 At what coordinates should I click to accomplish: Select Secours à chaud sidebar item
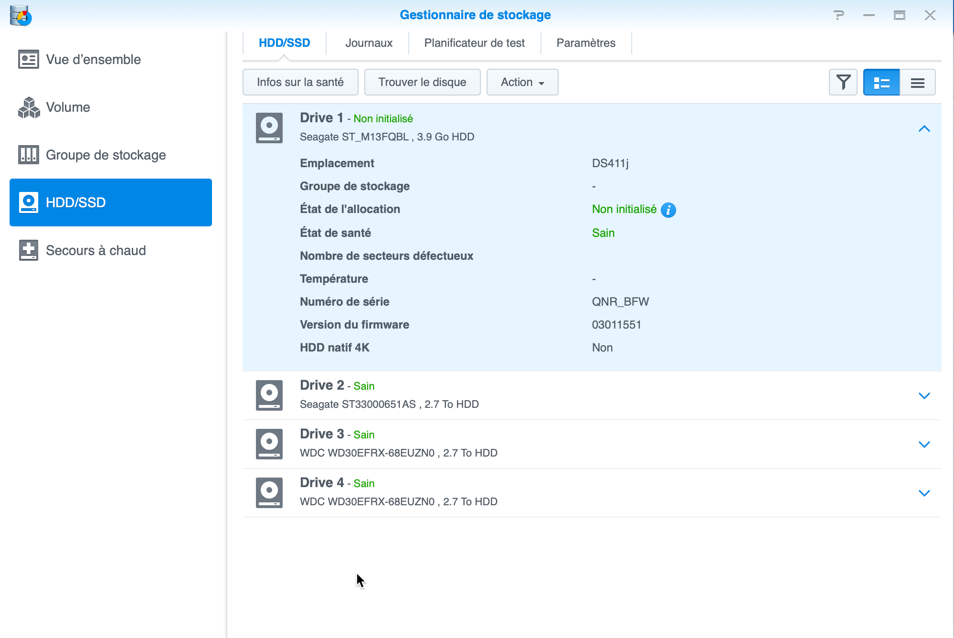pos(95,250)
